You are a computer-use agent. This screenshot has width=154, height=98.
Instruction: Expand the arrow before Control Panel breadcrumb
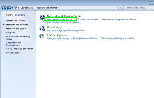click(19, 8)
